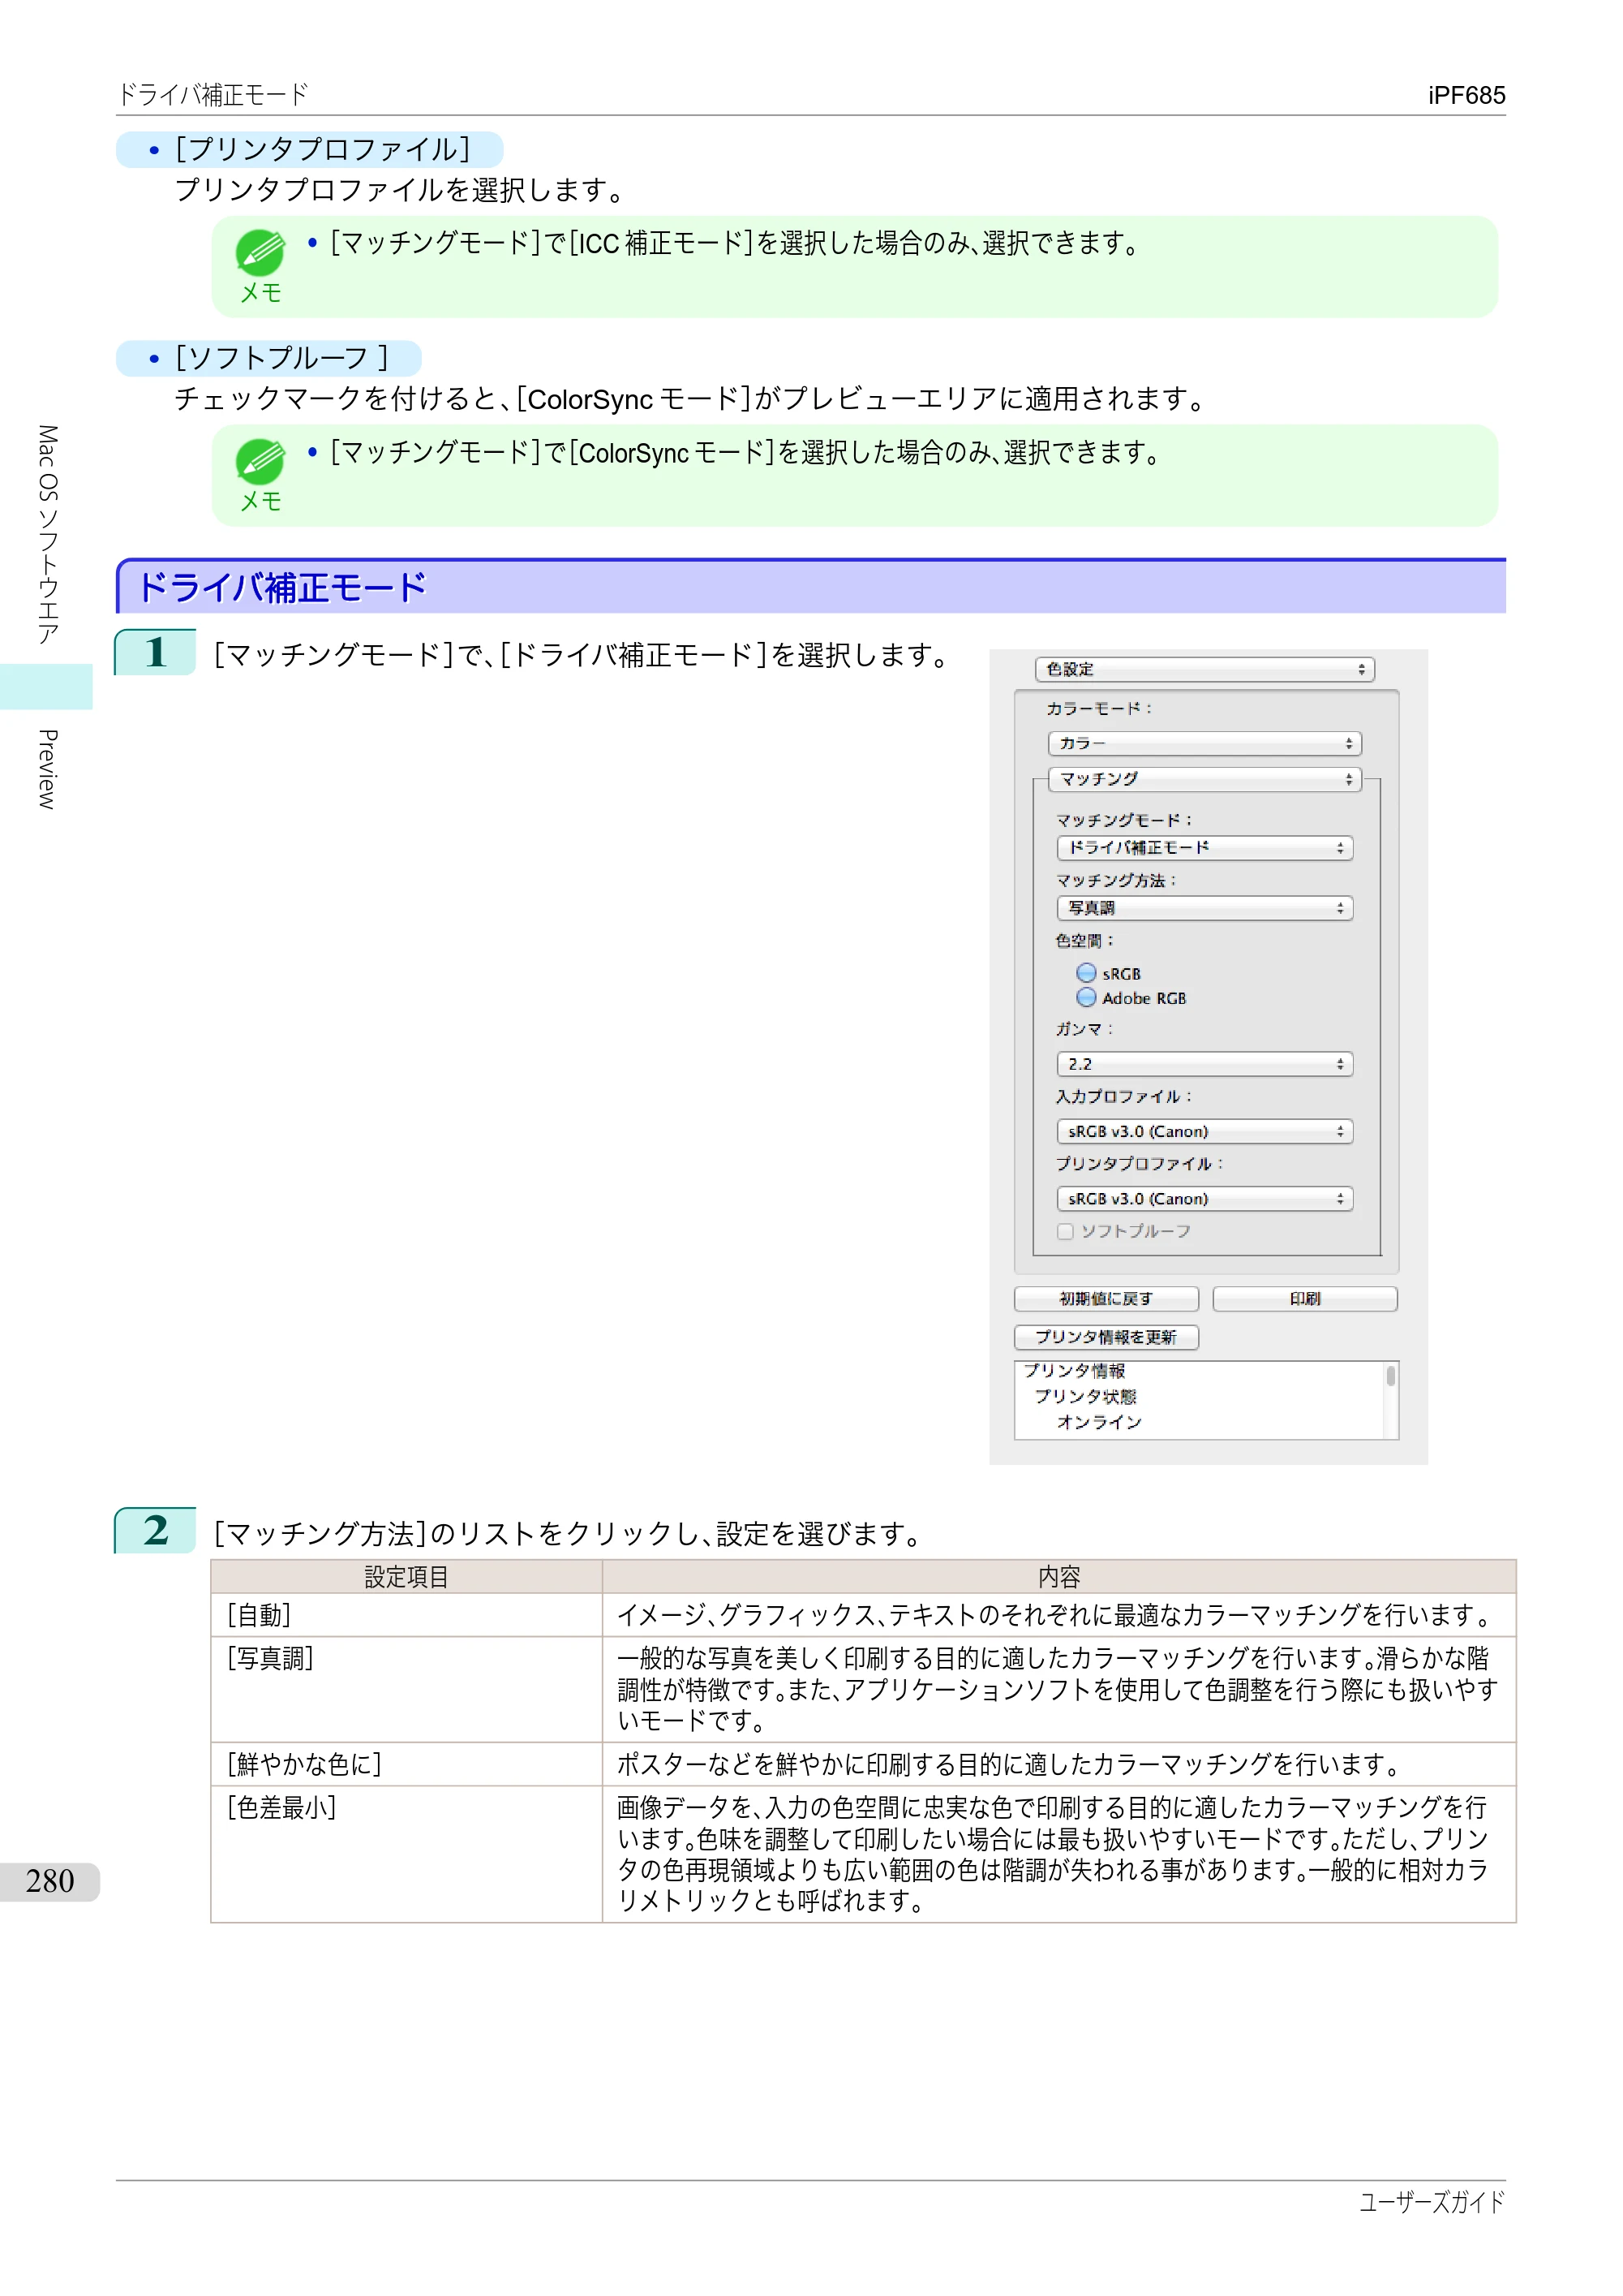Click the [自動] table cell
Image resolution: width=1623 pixels, height=2296 pixels.
pyautogui.click(x=406, y=1614)
